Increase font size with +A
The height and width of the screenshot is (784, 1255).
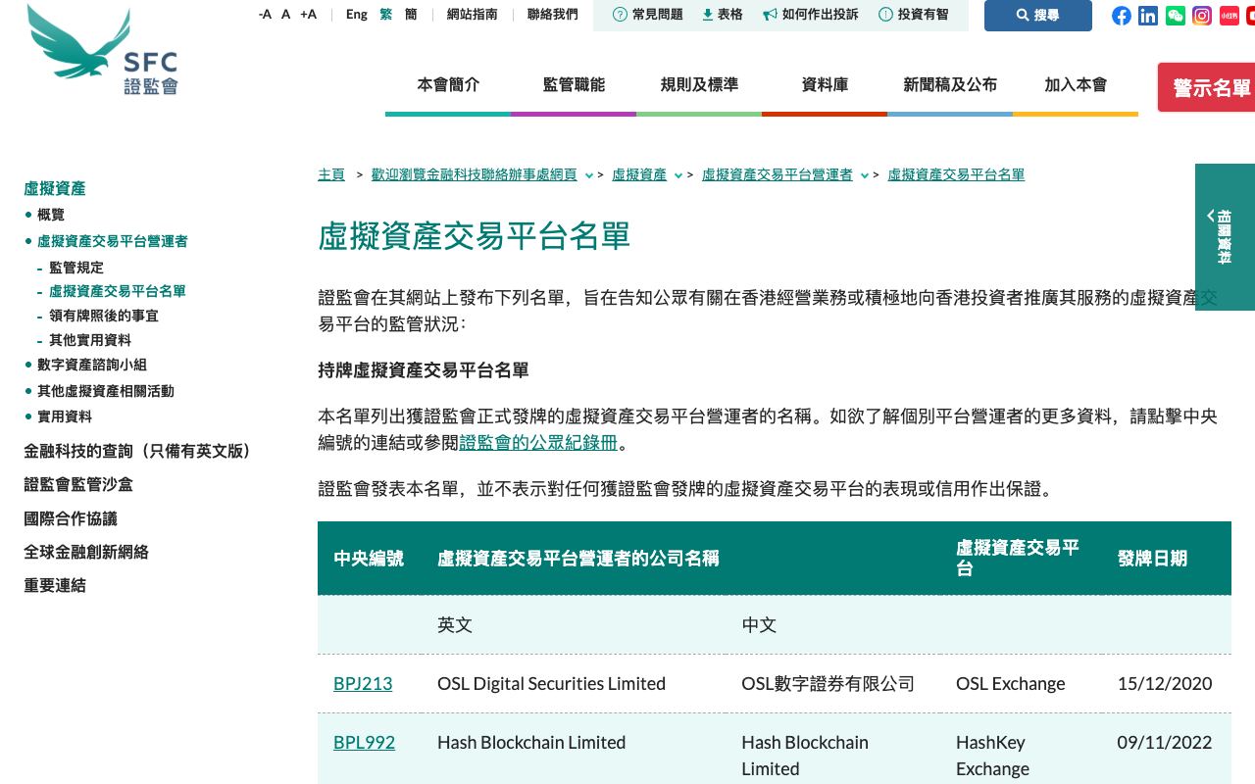click(x=308, y=15)
